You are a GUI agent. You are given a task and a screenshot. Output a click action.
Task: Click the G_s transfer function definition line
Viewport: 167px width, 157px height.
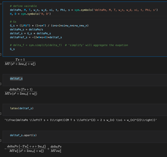pos(49,26)
